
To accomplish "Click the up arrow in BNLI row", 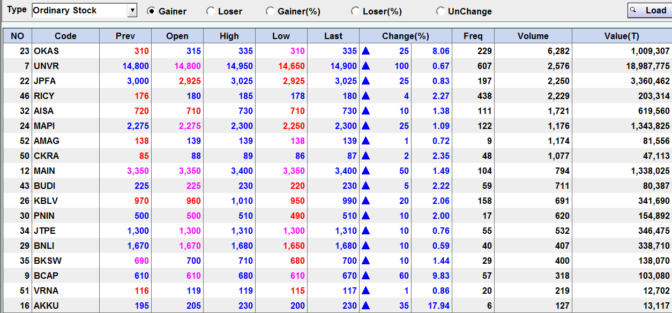I will [366, 246].
